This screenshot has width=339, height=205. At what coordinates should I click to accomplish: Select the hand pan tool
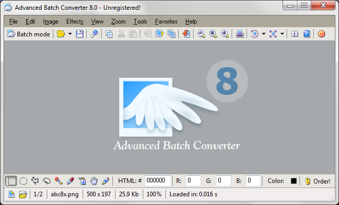94,181
